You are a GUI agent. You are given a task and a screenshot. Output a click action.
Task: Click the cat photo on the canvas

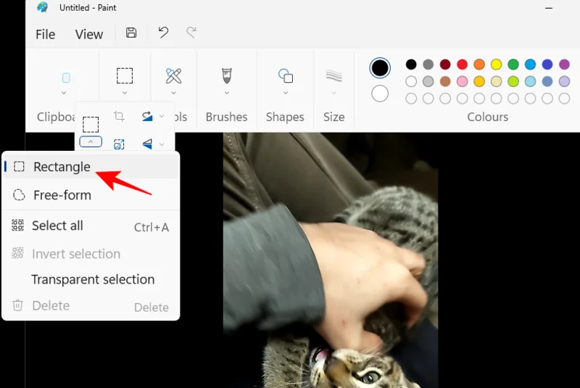click(x=331, y=260)
